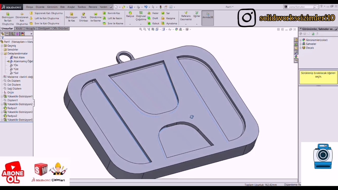Viewport: 338px width, 190px height.
Task: Click the Undo icon in title toolbar
Action: click(x=145, y=7)
